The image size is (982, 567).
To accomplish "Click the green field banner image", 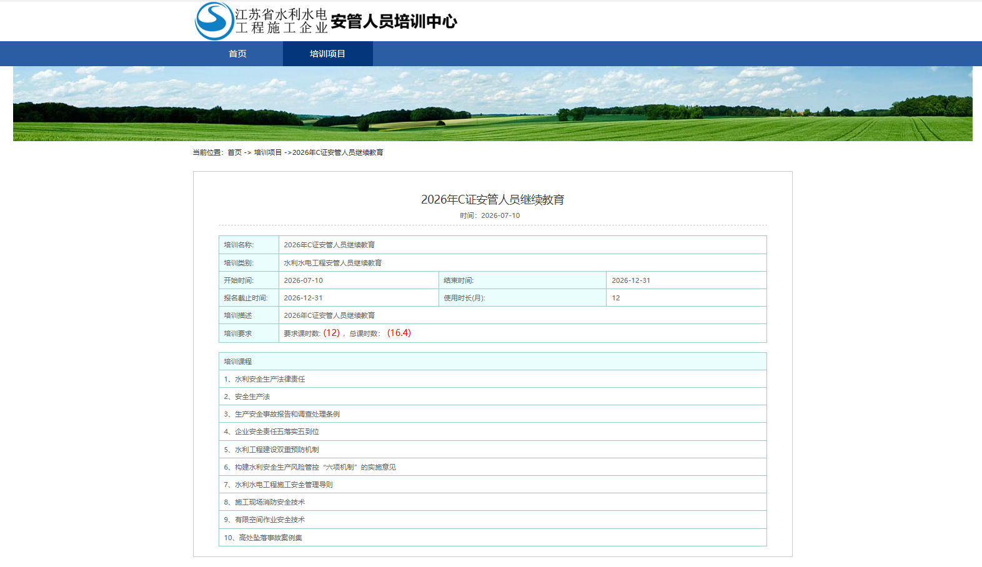I will tap(492, 104).
